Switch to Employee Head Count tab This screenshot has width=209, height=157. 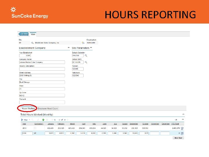coord(48,108)
